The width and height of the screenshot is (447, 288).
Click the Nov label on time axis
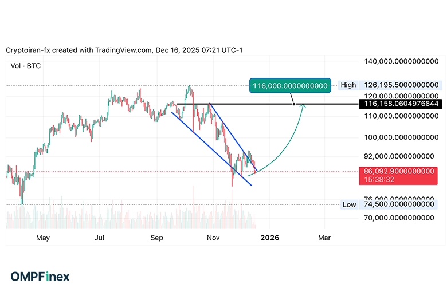[213, 237]
